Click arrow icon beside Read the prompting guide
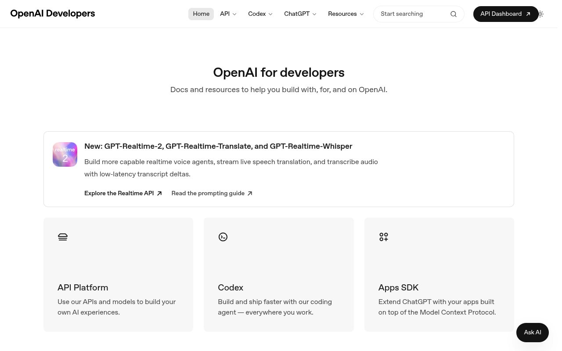 click(x=250, y=193)
